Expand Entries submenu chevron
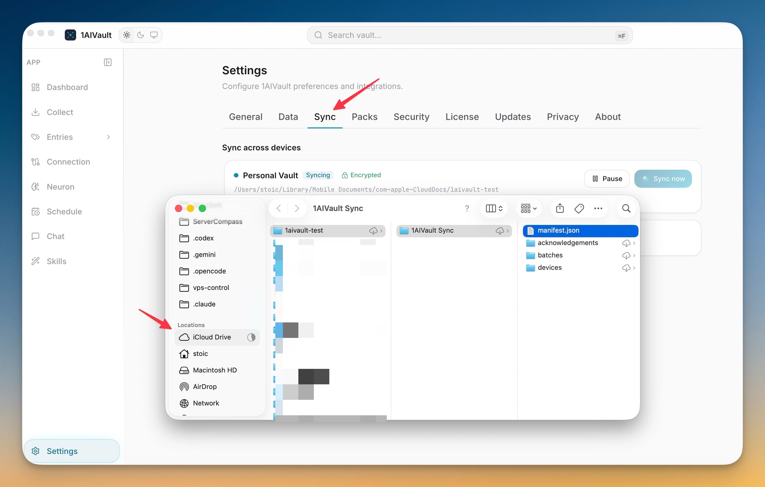The width and height of the screenshot is (765, 487). pos(108,137)
